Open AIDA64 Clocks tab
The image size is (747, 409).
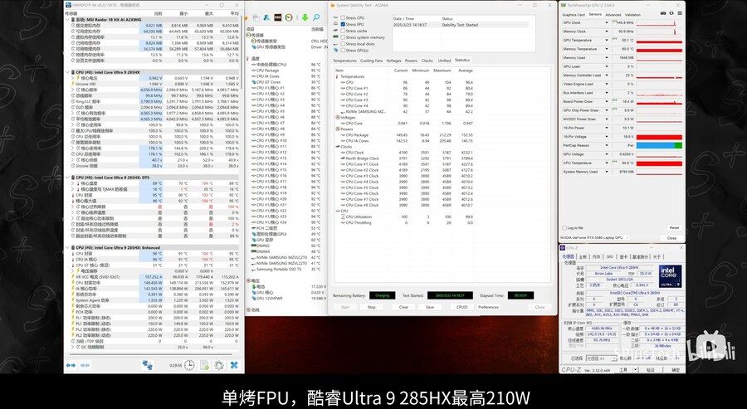click(427, 61)
